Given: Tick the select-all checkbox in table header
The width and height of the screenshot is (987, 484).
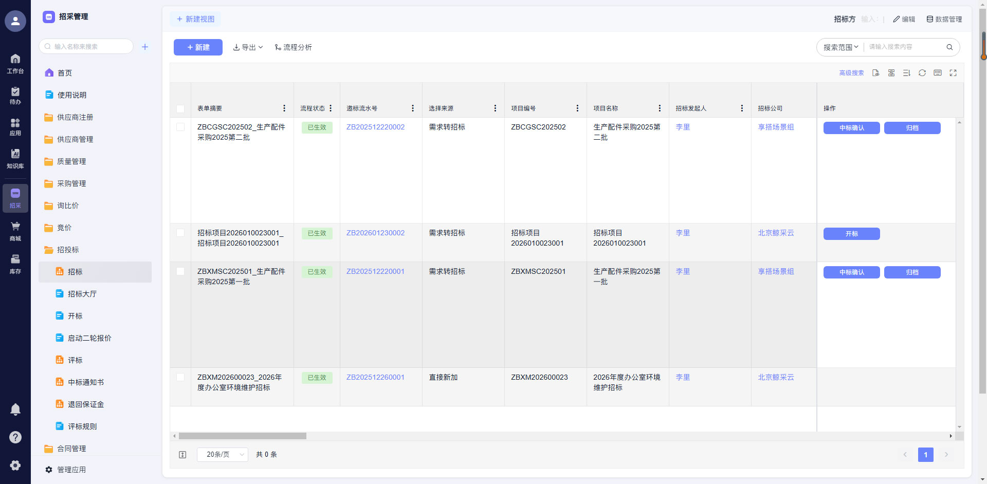Looking at the screenshot, I should pyautogui.click(x=180, y=109).
